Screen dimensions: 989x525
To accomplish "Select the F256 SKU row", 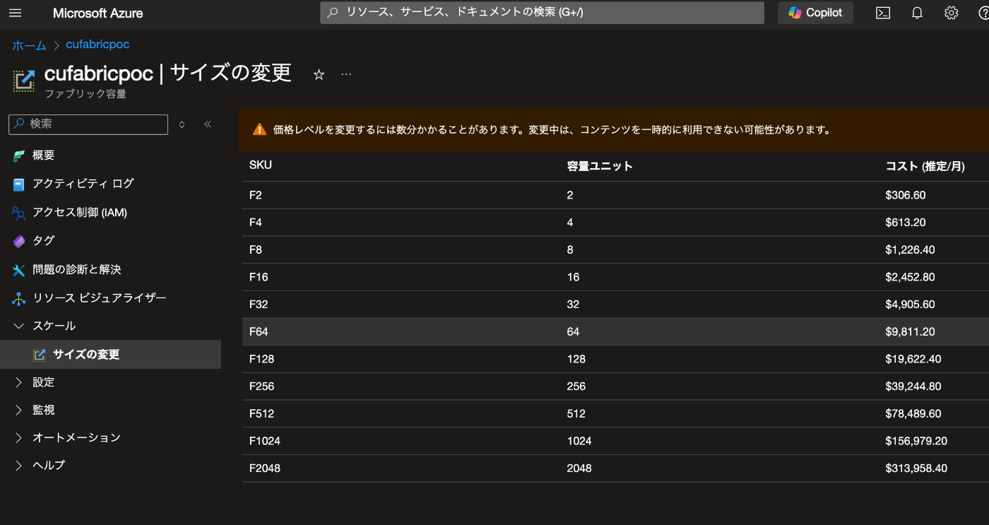I will coord(615,387).
